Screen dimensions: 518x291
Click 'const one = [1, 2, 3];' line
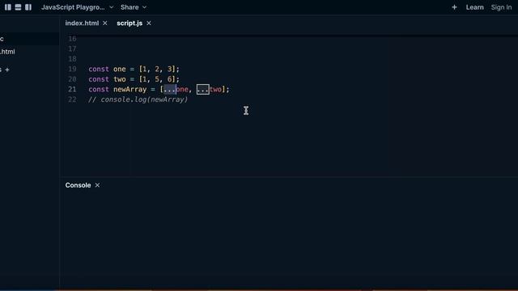[134, 69]
